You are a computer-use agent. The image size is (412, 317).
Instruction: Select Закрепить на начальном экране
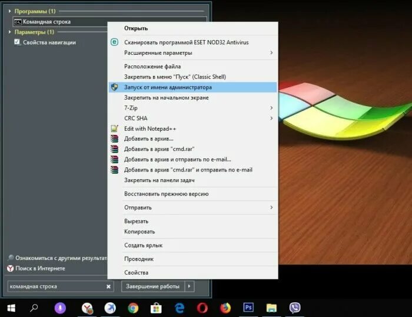pos(193,98)
